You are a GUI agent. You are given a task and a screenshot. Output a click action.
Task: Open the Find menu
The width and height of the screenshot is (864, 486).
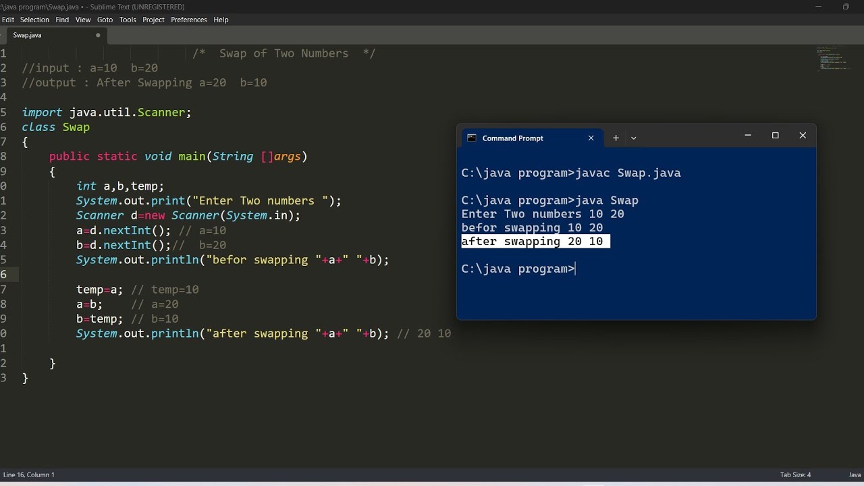(62, 20)
